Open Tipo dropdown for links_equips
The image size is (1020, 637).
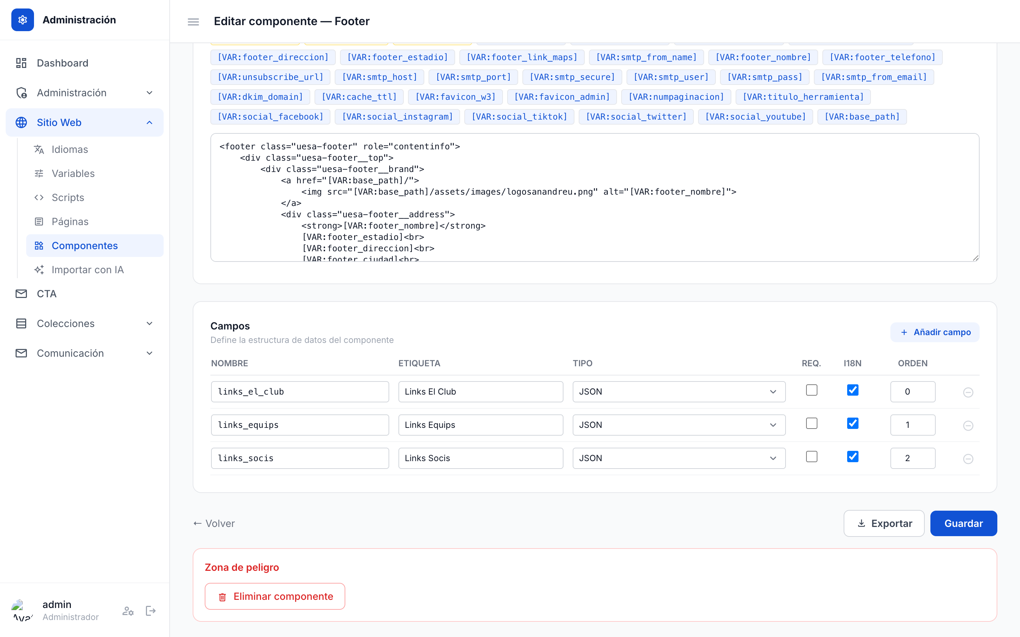tap(679, 425)
